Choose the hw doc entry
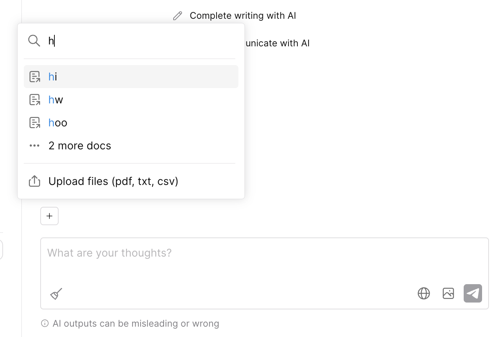502x337 pixels. click(x=130, y=100)
